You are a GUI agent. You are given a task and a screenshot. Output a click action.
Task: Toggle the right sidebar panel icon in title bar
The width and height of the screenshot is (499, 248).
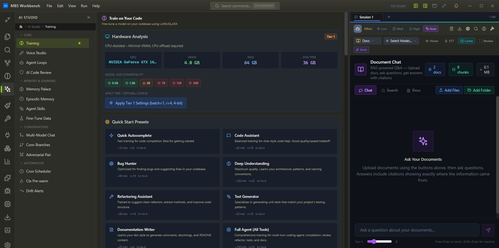[425, 6]
